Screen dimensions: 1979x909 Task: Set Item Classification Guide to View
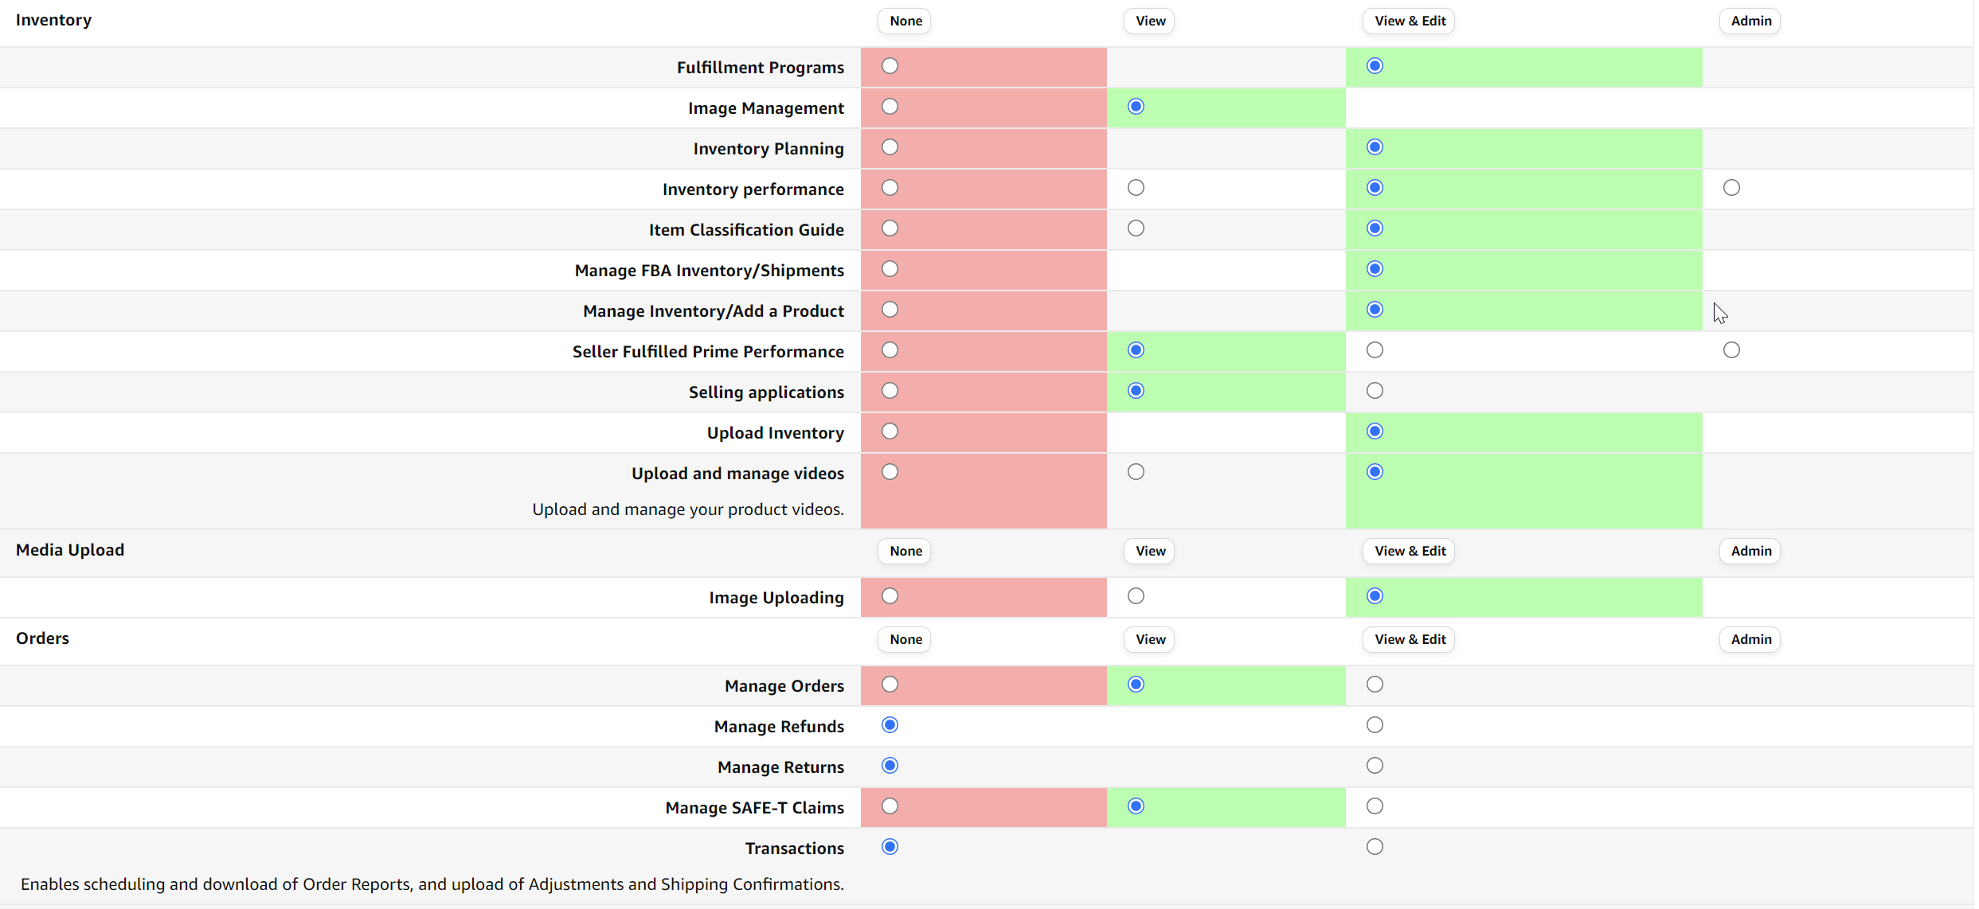pos(1136,228)
